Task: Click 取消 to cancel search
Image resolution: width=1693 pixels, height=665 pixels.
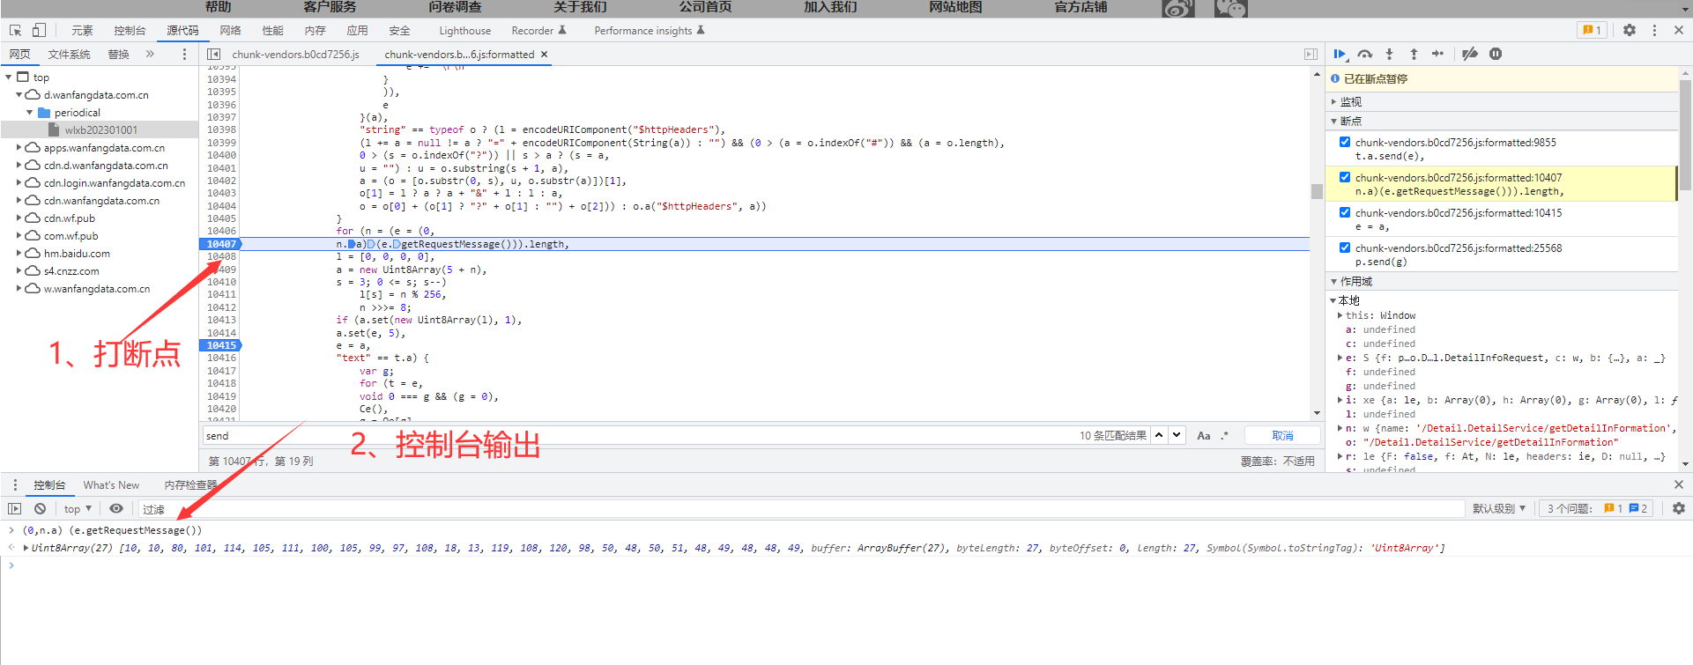Action: click(1282, 435)
